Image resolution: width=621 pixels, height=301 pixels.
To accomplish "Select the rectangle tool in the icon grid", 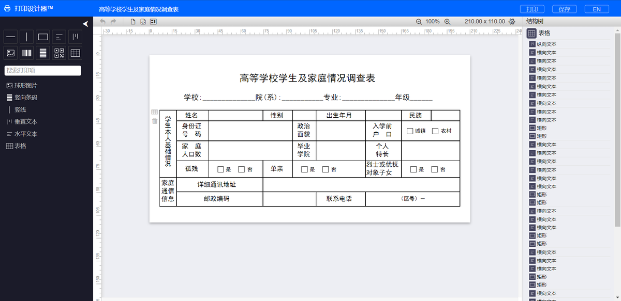I will click(43, 37).
